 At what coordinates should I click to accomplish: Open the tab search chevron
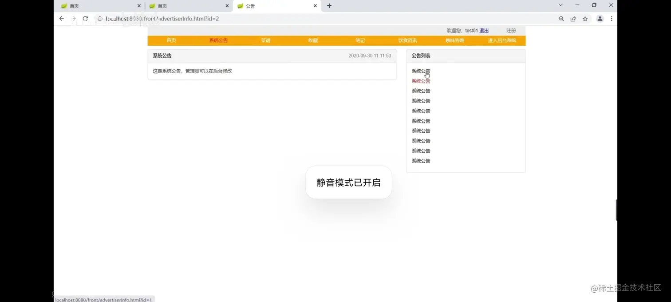(560, 5)
